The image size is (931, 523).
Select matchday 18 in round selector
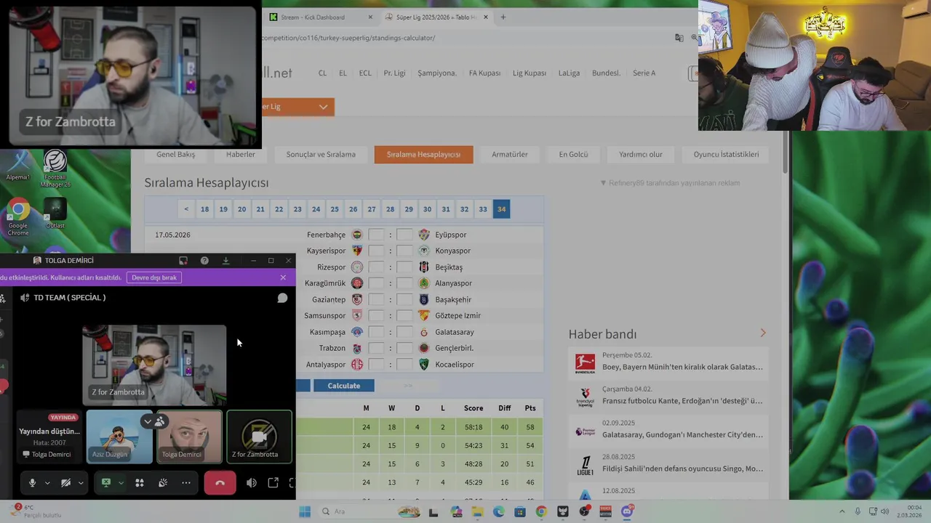pyautogui.click(x=204, y=209)
